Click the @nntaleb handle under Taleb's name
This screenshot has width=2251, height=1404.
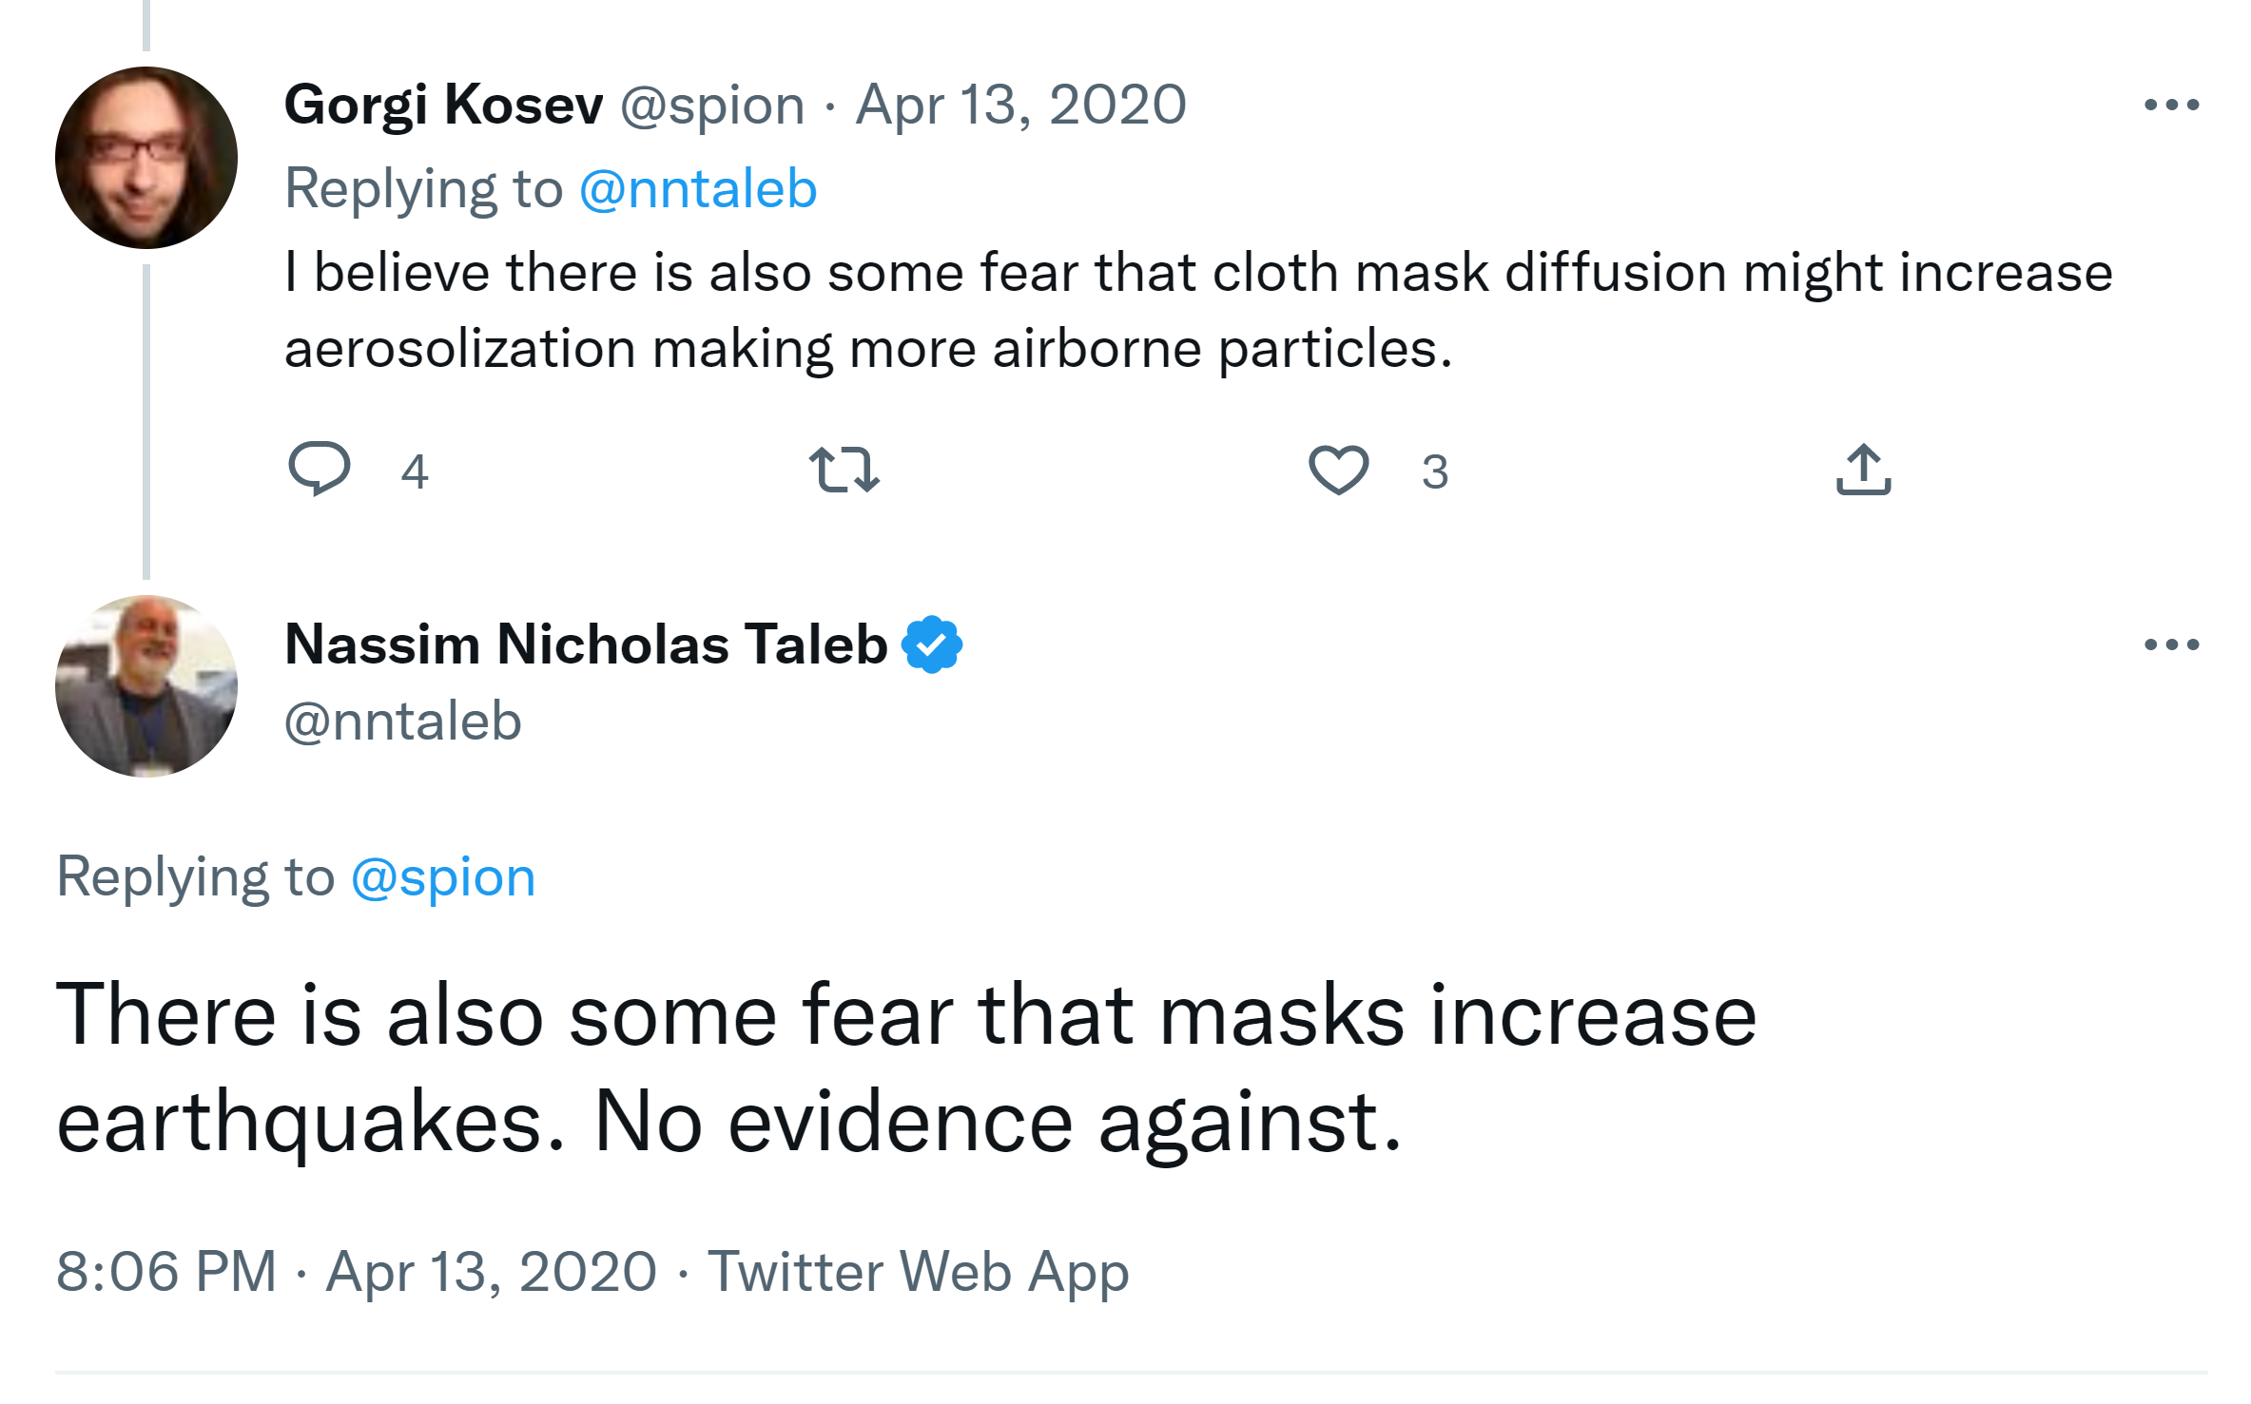click(x=403, y=721)
